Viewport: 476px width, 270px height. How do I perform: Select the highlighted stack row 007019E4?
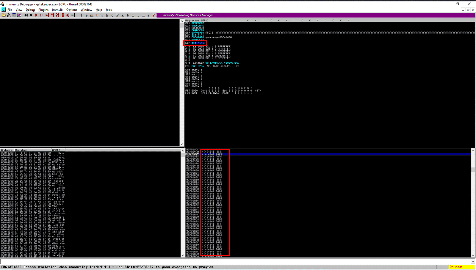[x=328, y=154]
